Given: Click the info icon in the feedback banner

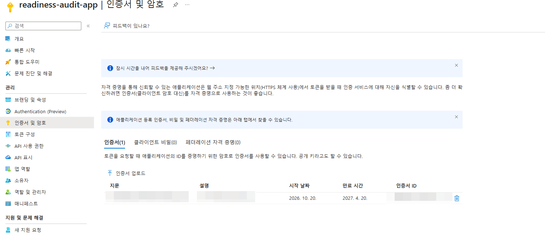Looking at the screenshot, I should coord(110,68).
